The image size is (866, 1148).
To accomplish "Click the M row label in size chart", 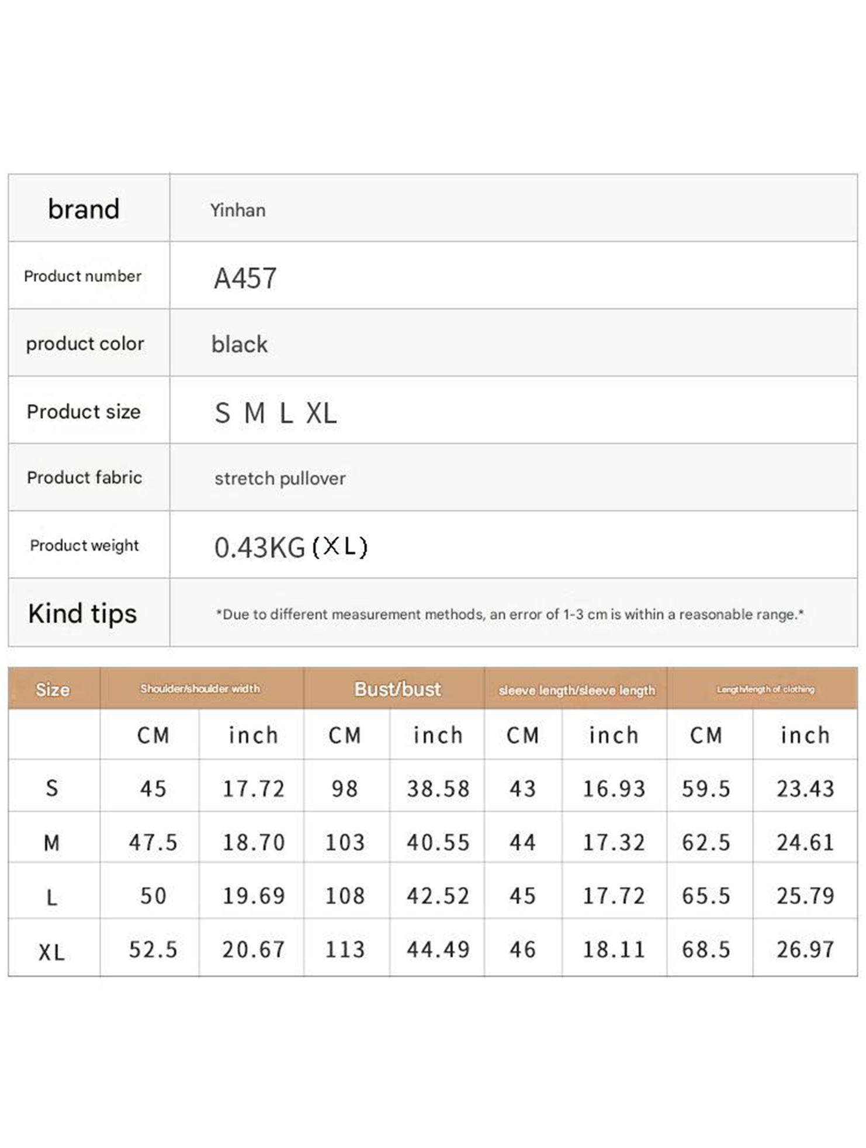I will (x=52, y=843).
